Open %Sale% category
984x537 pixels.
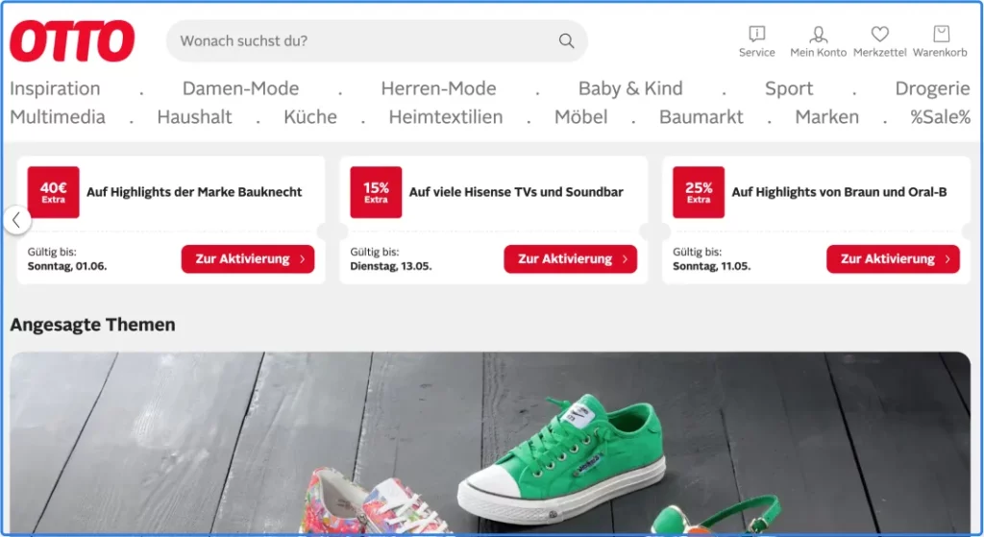(x=940, y=116)
